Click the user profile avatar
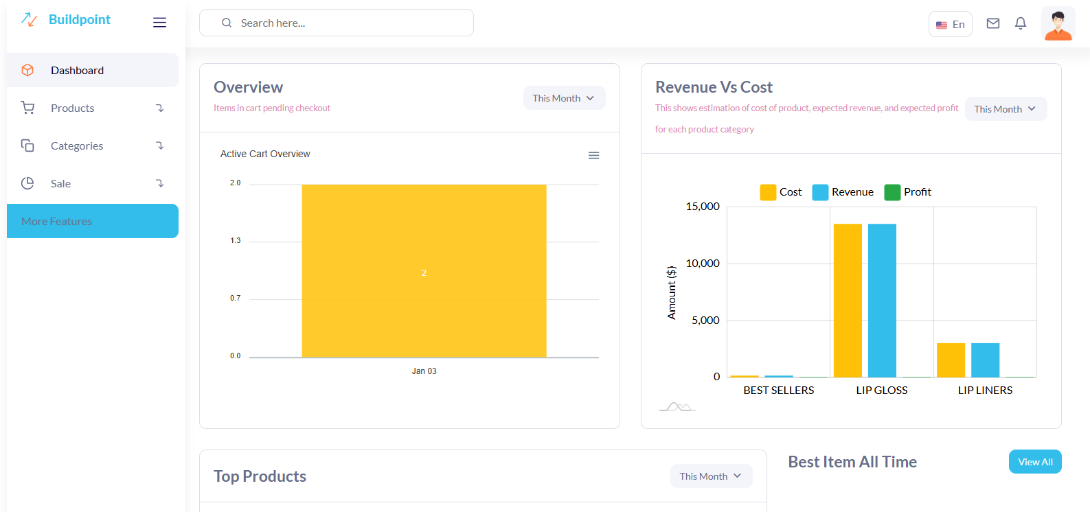This screenshot has height=512, width=1090. coord(1058,25)
